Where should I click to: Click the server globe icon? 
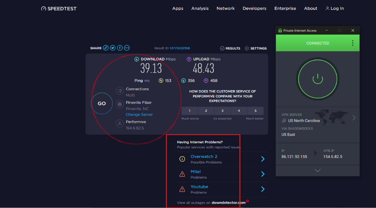(x=119, y=104)
